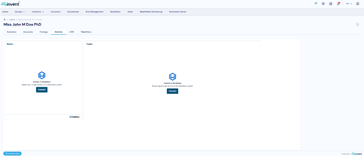
Task: Open the Invent Store button
Action: [x=12, y=154]
